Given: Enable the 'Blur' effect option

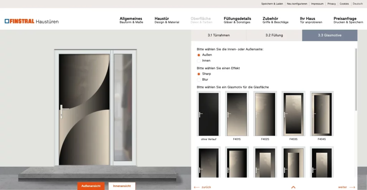Looking at the screenshot, I should pos(199,80).
